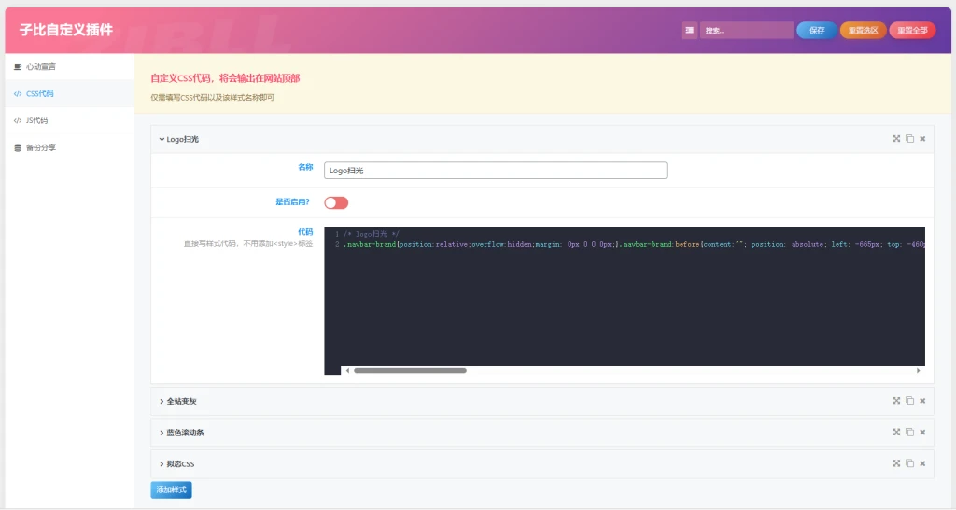Click the expand-all icon beside the search box

click(x=689, y=31)
